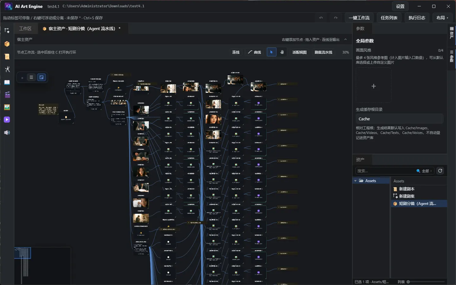Click the 生成缓存根目录 label
This screenshot has height=285, width=456.
[x=369, y=109]
